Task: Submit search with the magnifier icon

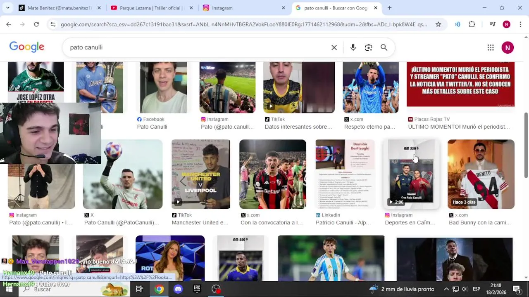Action: [x=384, y=47]
